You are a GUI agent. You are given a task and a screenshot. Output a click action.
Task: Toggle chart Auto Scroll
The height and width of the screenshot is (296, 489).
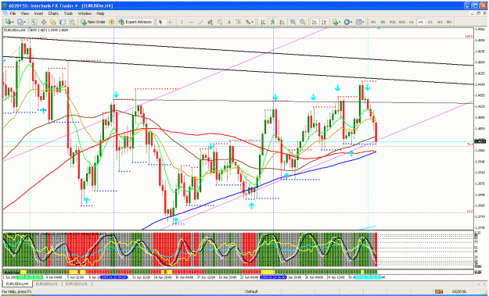315,22
